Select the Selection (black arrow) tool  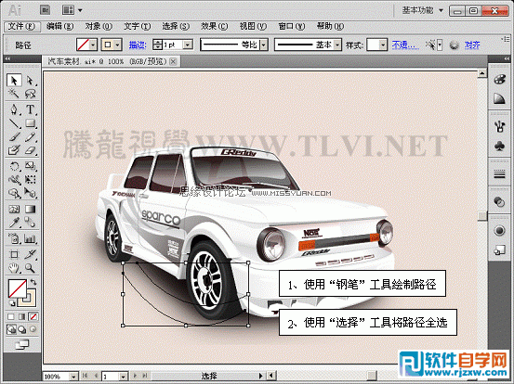point(14,81)
